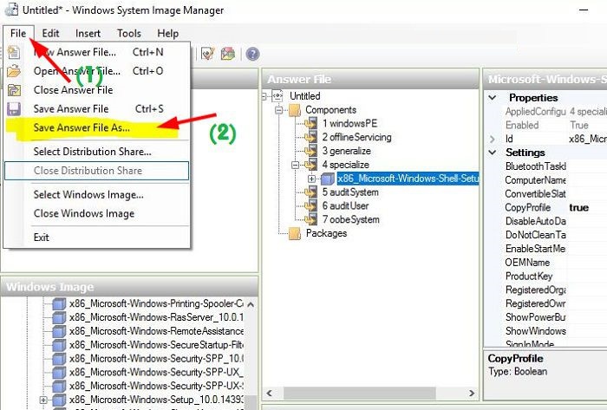Screen dimensions: 607x410
Task: Collapse the Settings section chevron
Action: [493, 153]
